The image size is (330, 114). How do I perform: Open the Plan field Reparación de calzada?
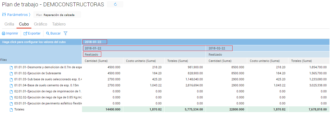59,15
